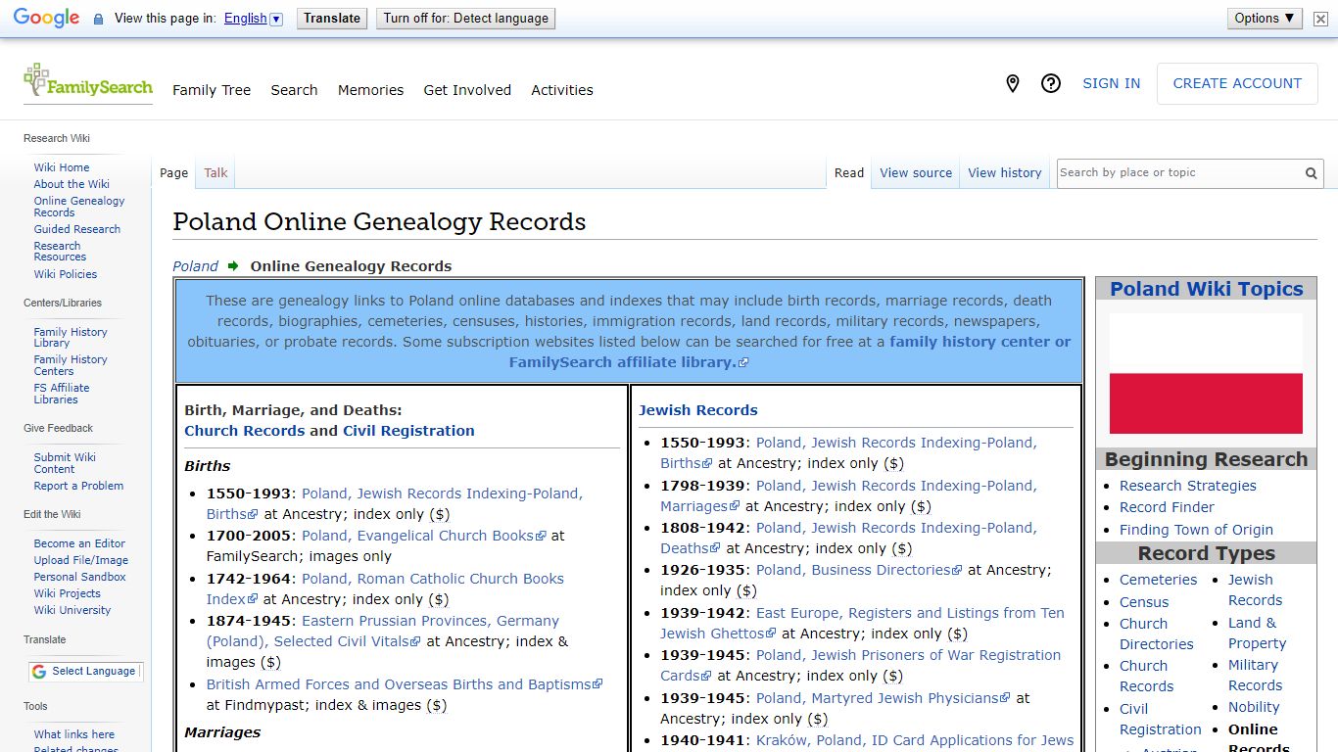Image resolution: width=1338 pixels, height=752 pixels.
Task: Open the Get Involved menu
Action: [x=467, y=90]
